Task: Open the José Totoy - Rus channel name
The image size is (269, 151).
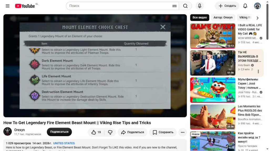Action: tap(248, 92)
